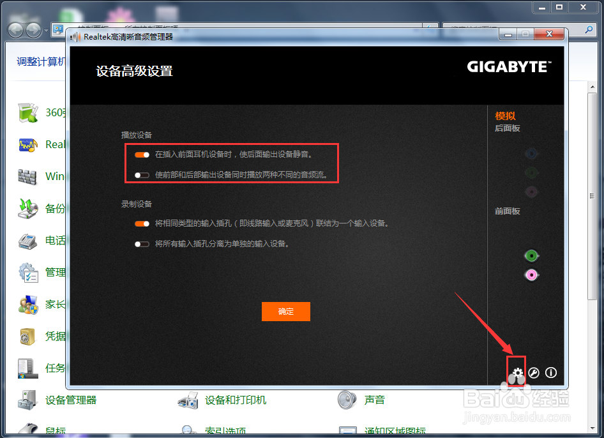Open 声音 in Control Panel
The height and width of the screenshot is (438, 604).
[x=374, y=400]
